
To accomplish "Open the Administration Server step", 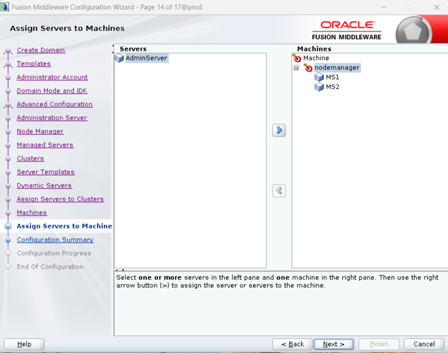I will click(52, 118).
